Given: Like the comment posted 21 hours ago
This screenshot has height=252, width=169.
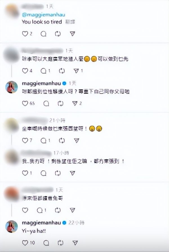Looking at the screenshot, I should tap(25, 141).
